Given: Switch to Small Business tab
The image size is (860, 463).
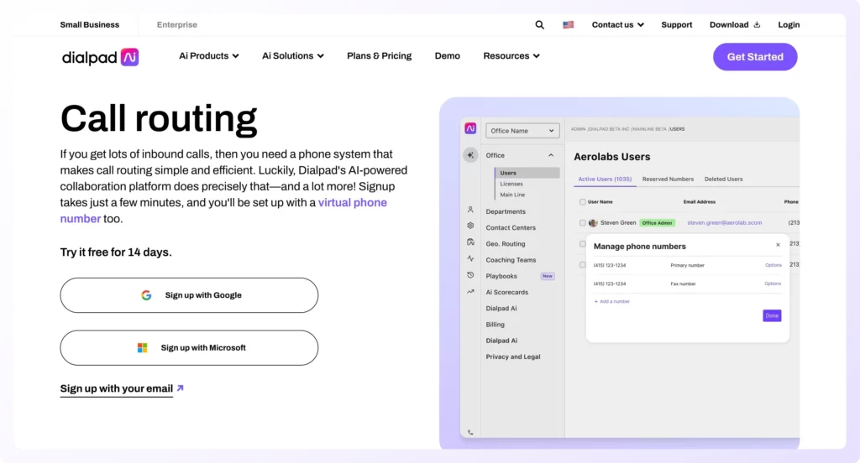Looking at the screenshot, I should pos(89,24).
